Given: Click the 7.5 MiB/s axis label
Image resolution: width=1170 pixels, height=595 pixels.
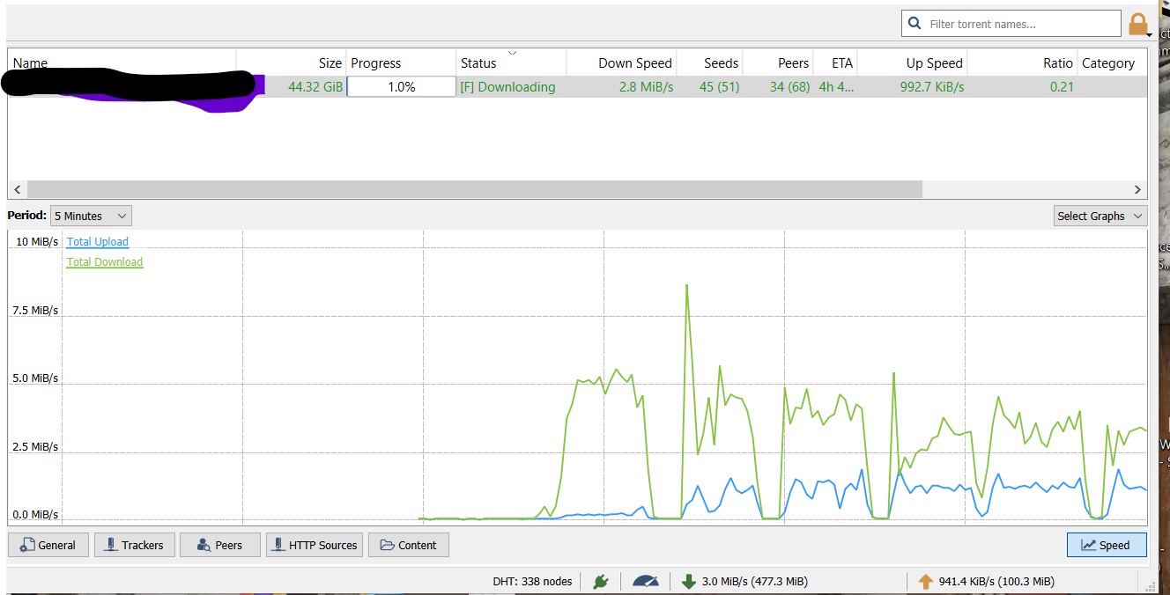Looking at the screenshot, I should [35, 310].
